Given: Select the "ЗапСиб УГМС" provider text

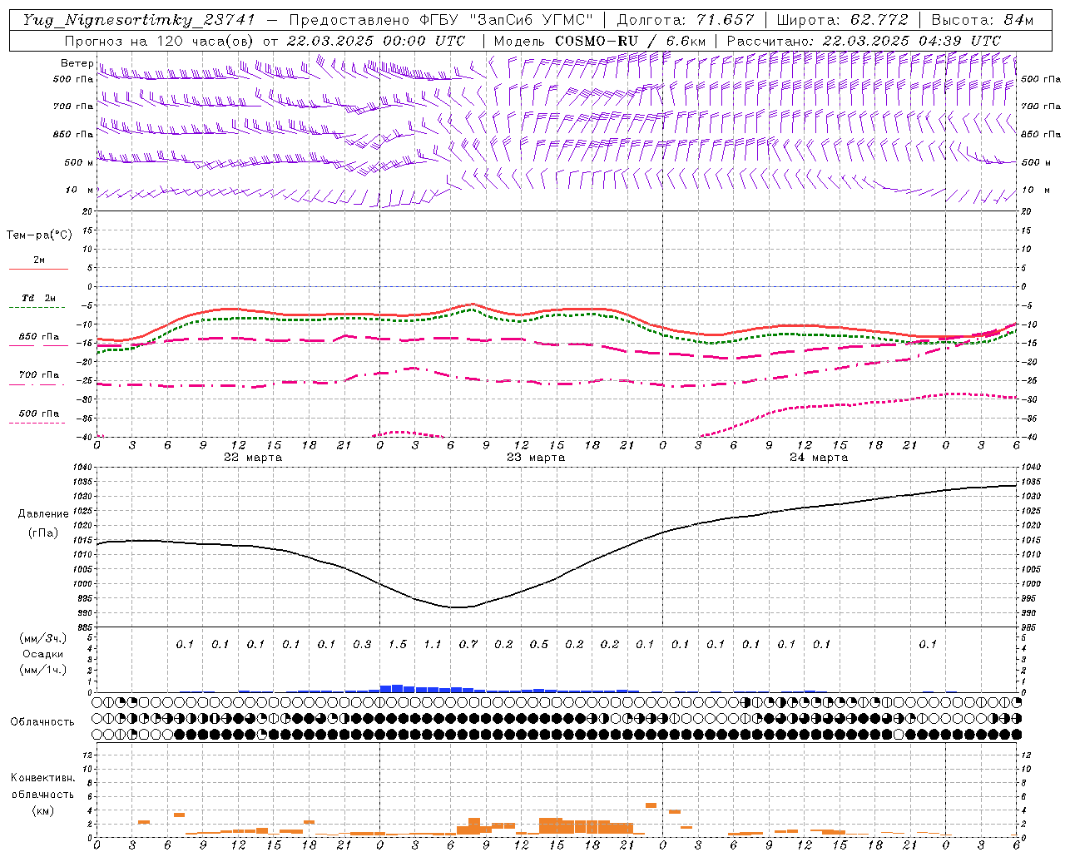Looking at the screenshot, I should (531, 20).
